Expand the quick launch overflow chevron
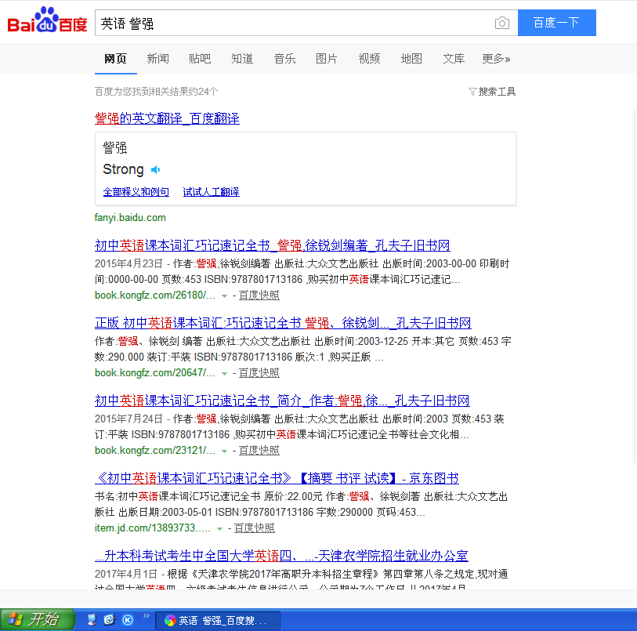This screenshot has width=637, height=631. [145, 618]
